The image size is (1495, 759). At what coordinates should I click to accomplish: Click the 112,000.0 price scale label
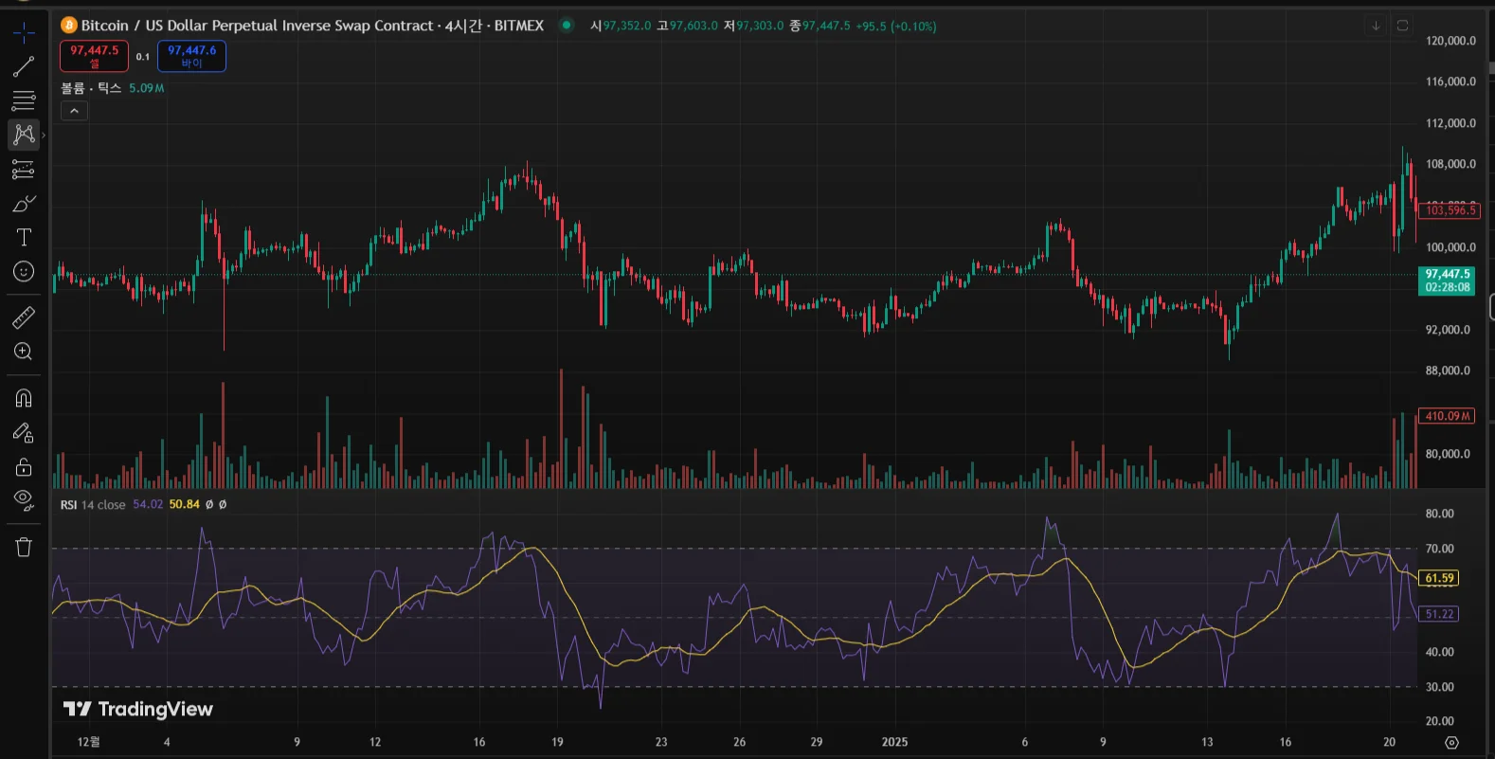[1450, 123]
